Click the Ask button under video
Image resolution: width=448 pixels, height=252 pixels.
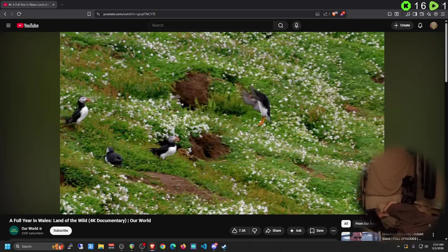point(296,231)
